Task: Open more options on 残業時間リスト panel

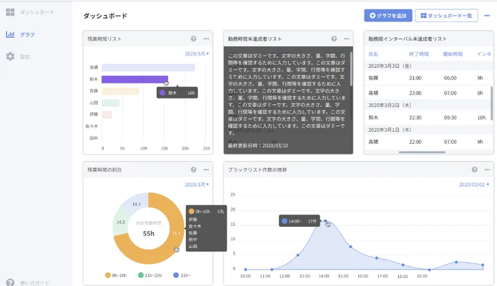Action: [x=206, y=39]
